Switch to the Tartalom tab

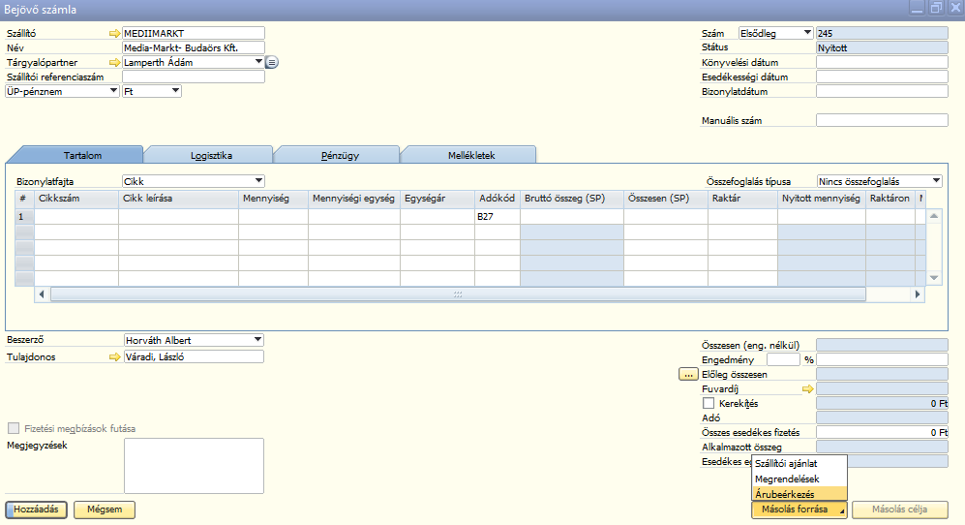(x=82, y=155)
